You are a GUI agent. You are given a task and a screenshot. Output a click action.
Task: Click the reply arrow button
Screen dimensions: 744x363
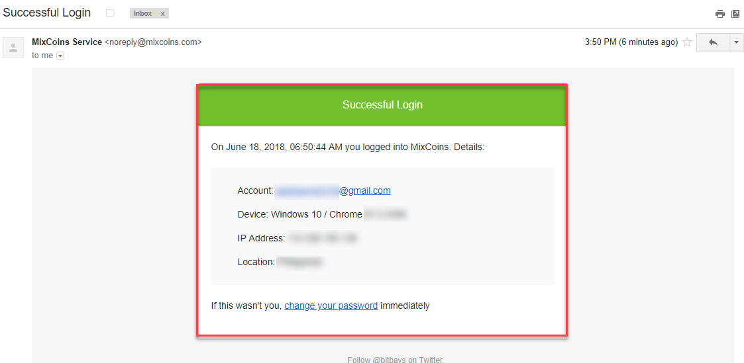(713, 42)
